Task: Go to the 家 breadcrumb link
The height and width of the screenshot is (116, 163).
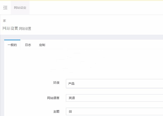Action: [4, 21]
